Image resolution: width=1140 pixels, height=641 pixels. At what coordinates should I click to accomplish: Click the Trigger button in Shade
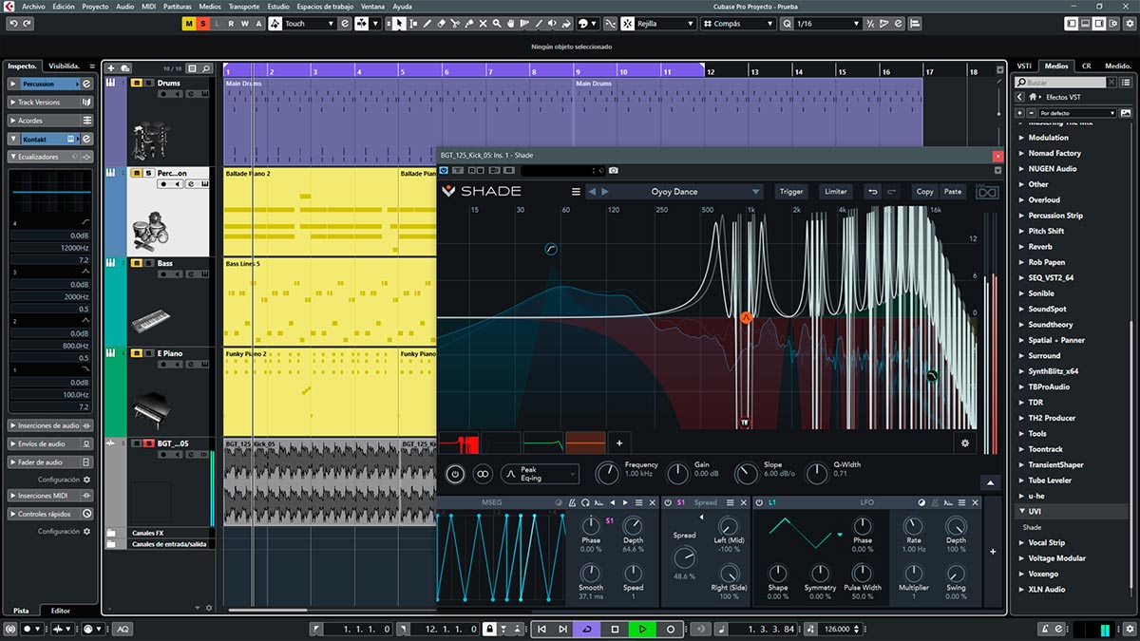tap(791, 192)
